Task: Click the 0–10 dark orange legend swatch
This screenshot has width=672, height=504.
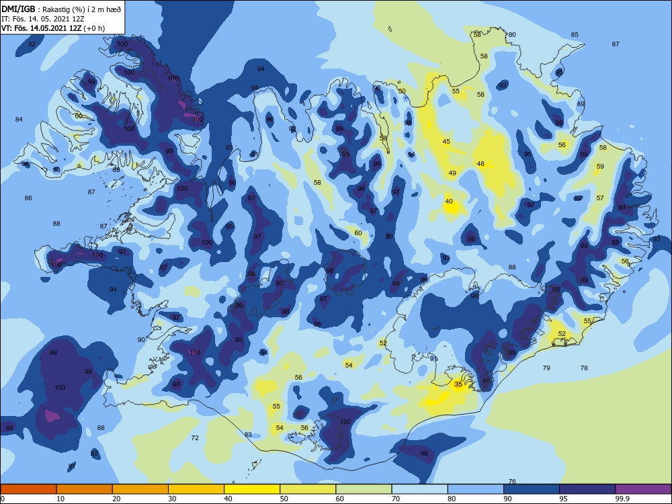Action: (x=28, y=489)
